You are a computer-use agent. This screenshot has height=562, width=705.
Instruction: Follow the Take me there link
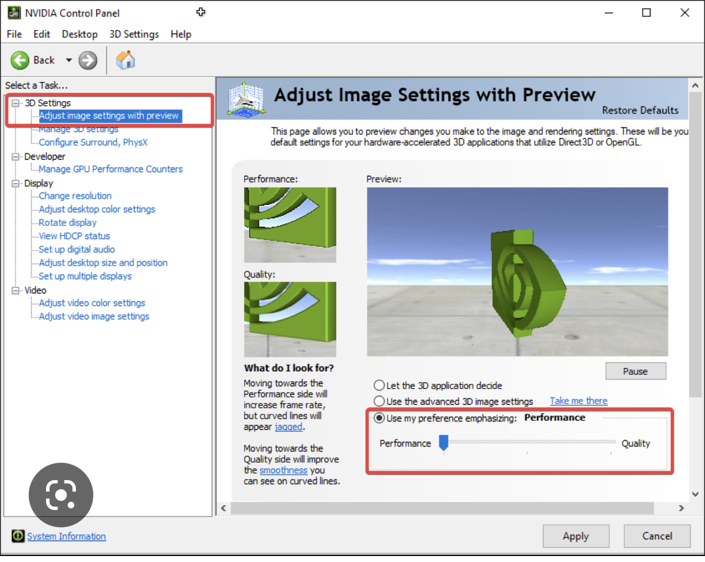coord(579,401)
